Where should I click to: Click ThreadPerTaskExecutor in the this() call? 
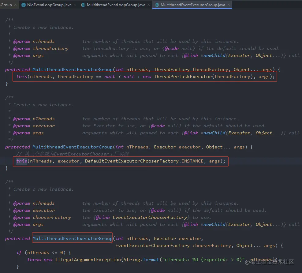click(183, 77)
